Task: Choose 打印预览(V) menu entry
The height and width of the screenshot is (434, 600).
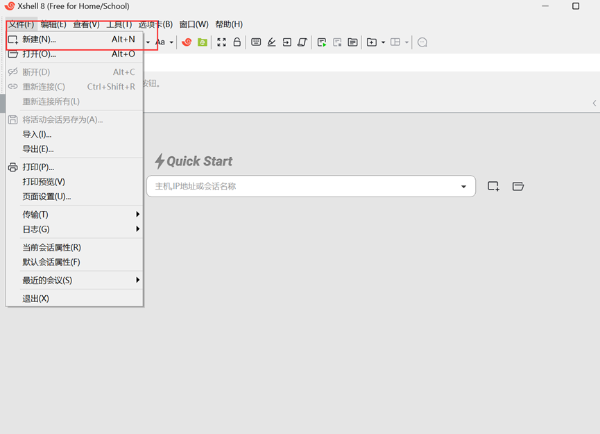Action: pyautogui.click(x=74, y=182)
